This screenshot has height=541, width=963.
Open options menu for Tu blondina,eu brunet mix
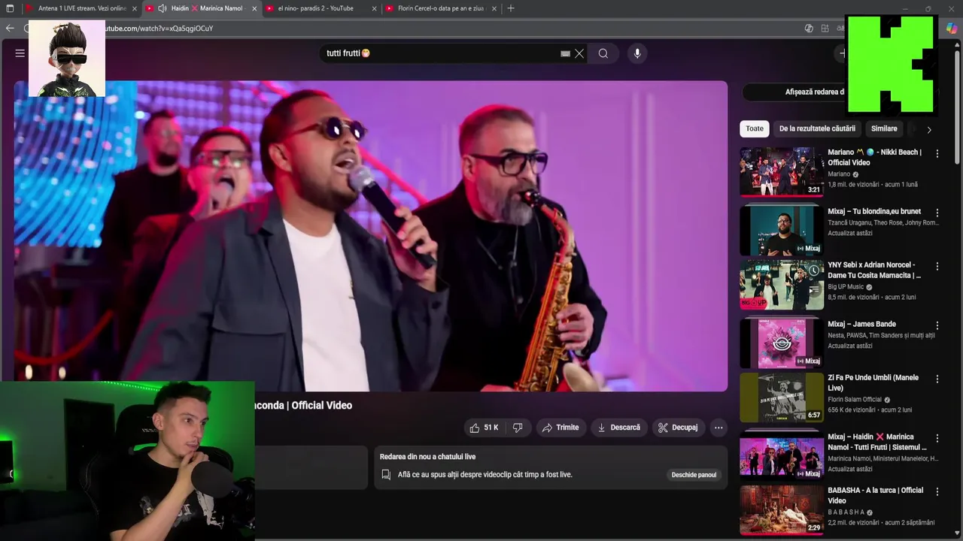tap(937, 213)
